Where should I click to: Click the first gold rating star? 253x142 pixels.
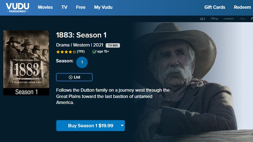[x=58, y=52]
